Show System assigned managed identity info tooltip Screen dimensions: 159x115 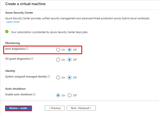click(49, 76)
